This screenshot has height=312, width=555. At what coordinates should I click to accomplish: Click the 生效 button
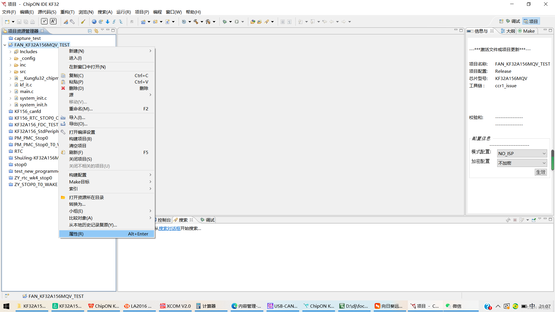(x=541, y=172)
